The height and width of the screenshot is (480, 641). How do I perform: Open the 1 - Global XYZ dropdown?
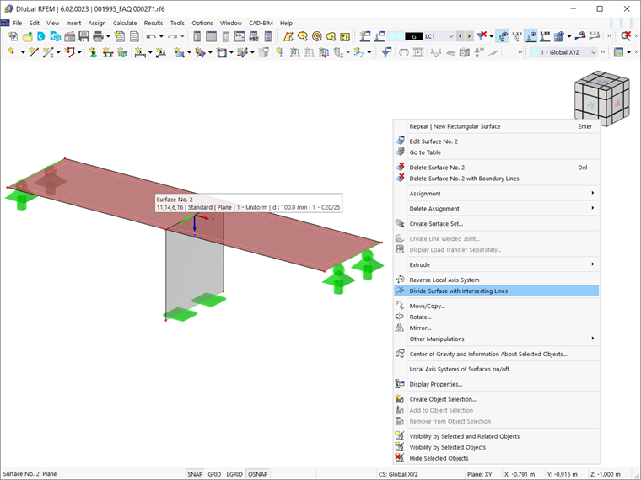(x=593, y=52)
